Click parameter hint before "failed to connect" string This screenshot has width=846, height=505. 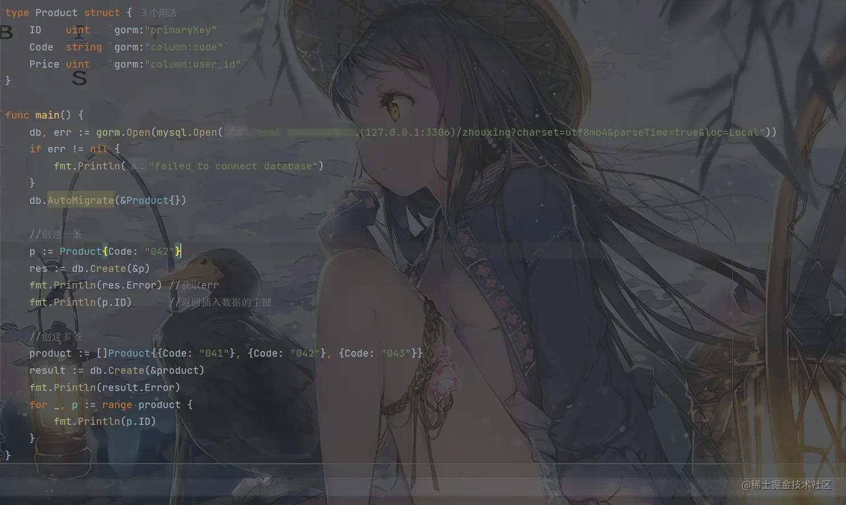coord(137,166)
